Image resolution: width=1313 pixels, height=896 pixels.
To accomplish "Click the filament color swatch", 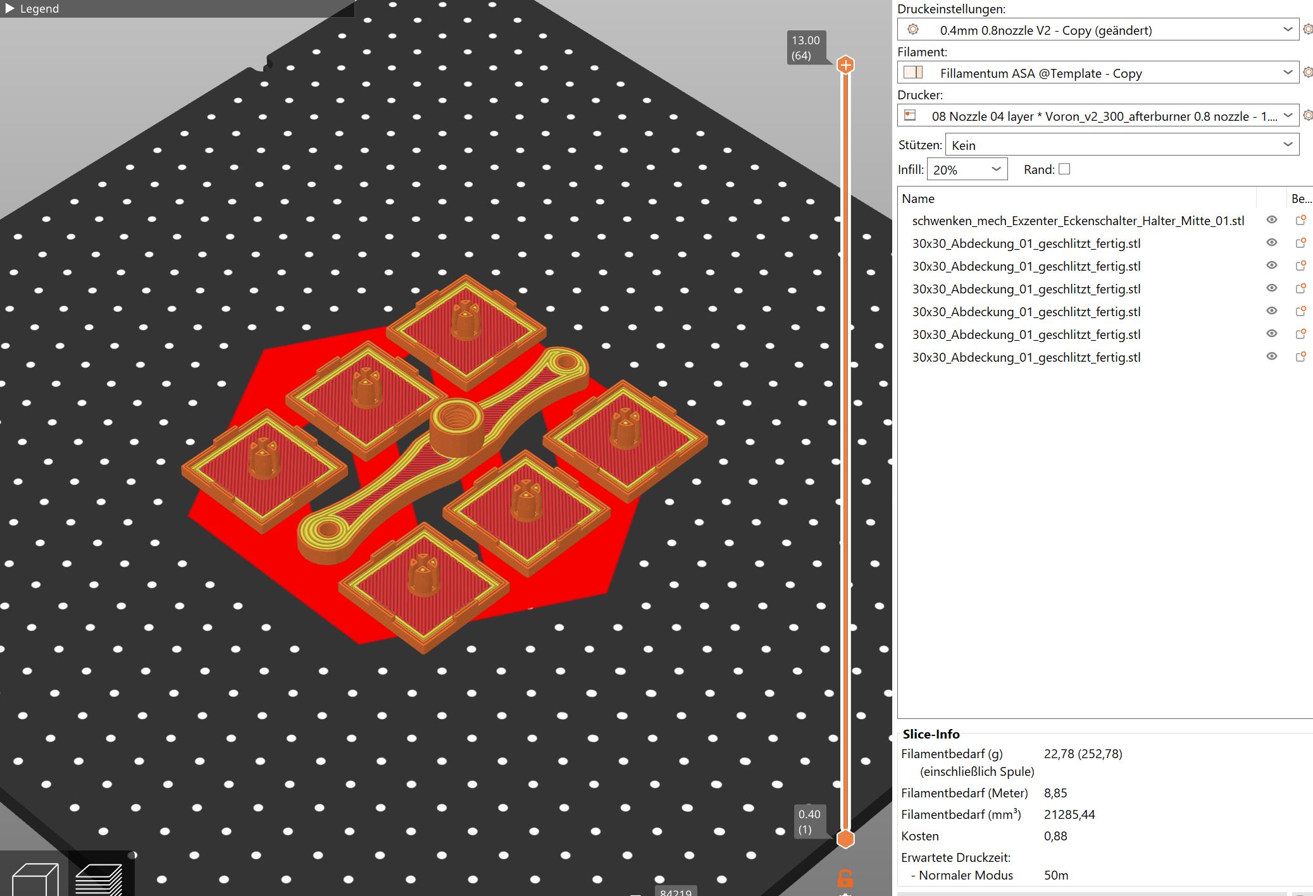I will [x=913, y=73].
